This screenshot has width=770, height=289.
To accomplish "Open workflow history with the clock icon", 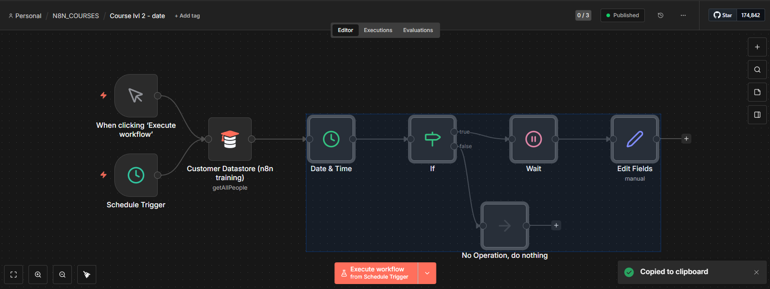I will pos(660,15).
